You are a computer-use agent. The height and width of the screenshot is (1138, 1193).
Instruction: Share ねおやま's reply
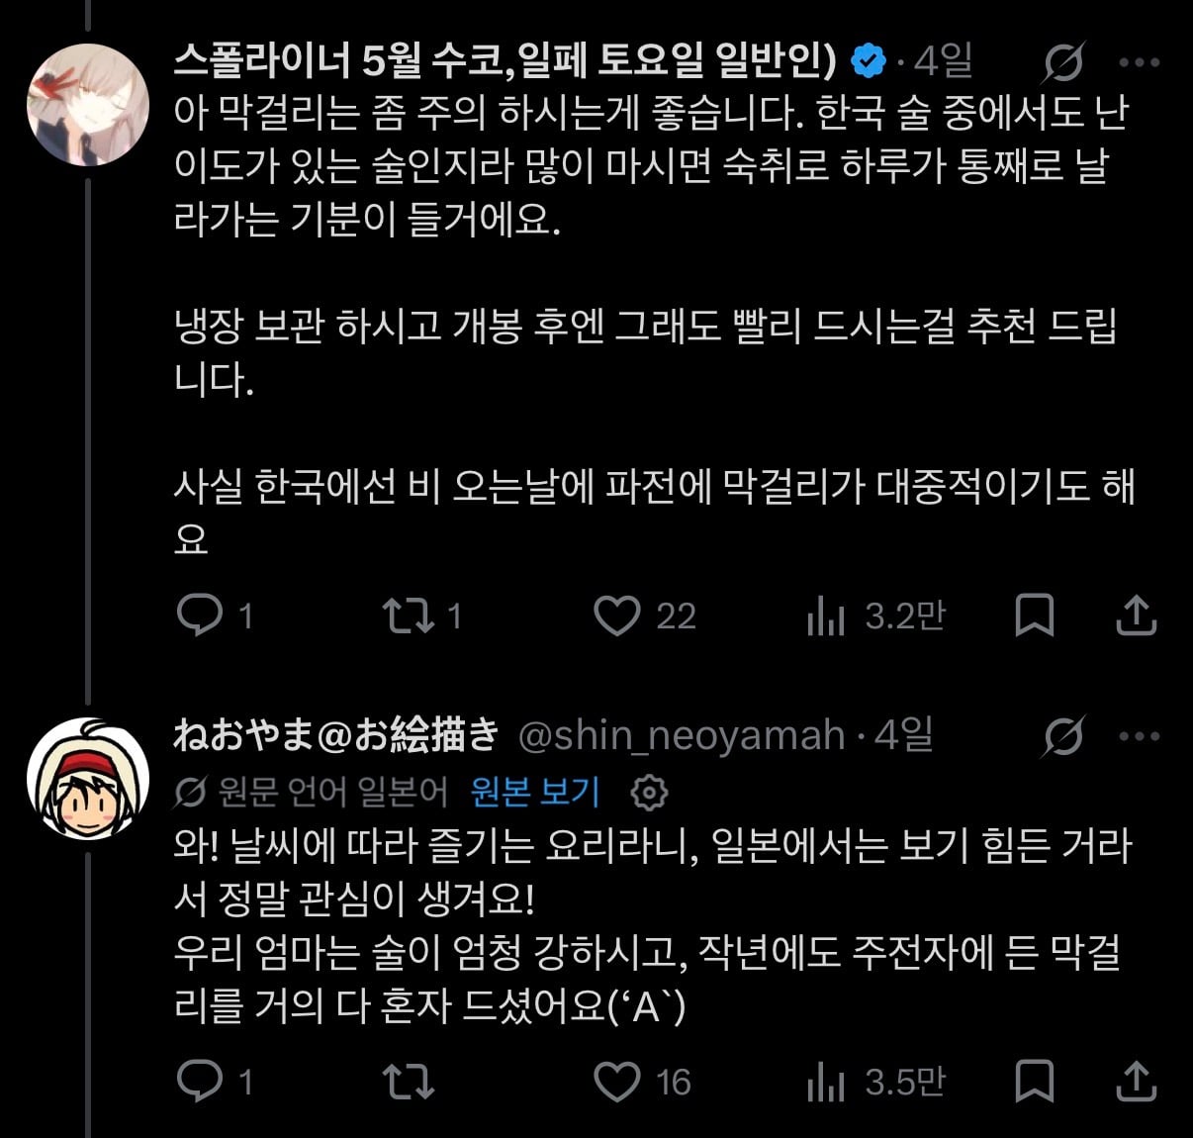click(1137, 1081)
